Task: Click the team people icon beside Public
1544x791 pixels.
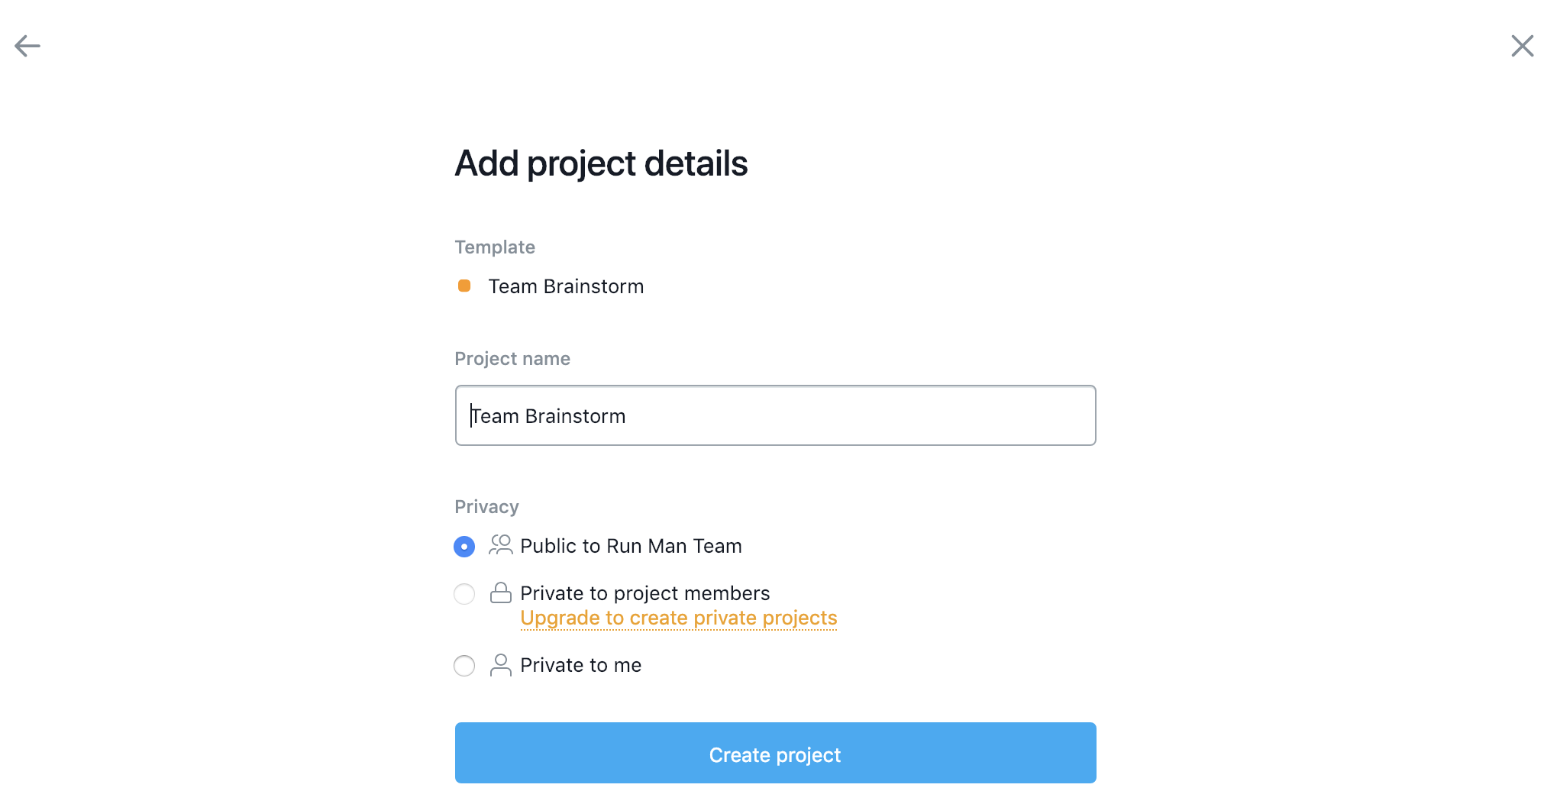Action: 501,544
